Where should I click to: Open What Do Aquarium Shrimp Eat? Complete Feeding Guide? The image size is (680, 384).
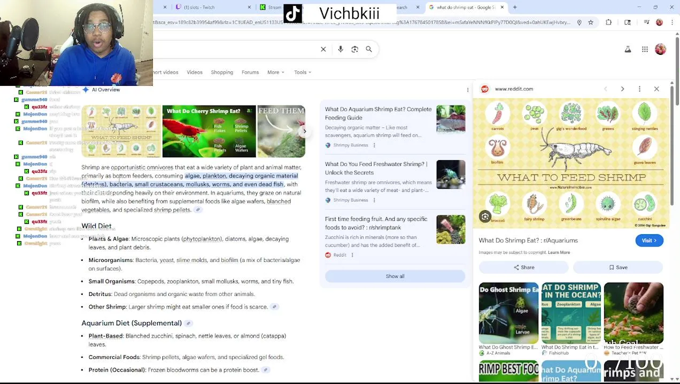point(378,114)
